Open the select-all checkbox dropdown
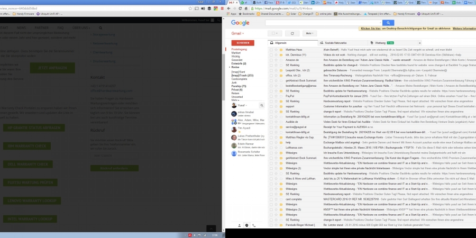The height and width of the screenshot is (238, 476). (x=277, y=33)
